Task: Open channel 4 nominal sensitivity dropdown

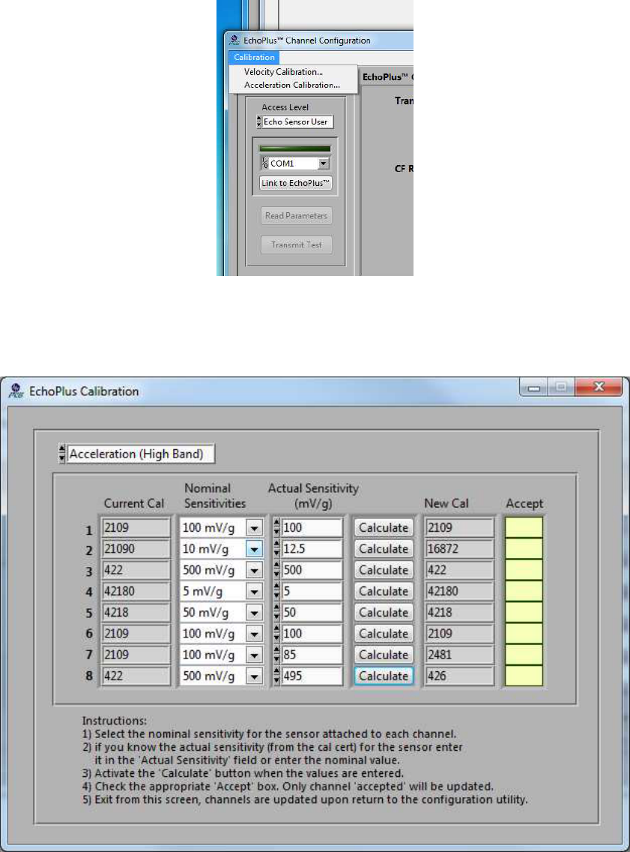Action: [x=254, y=591]
